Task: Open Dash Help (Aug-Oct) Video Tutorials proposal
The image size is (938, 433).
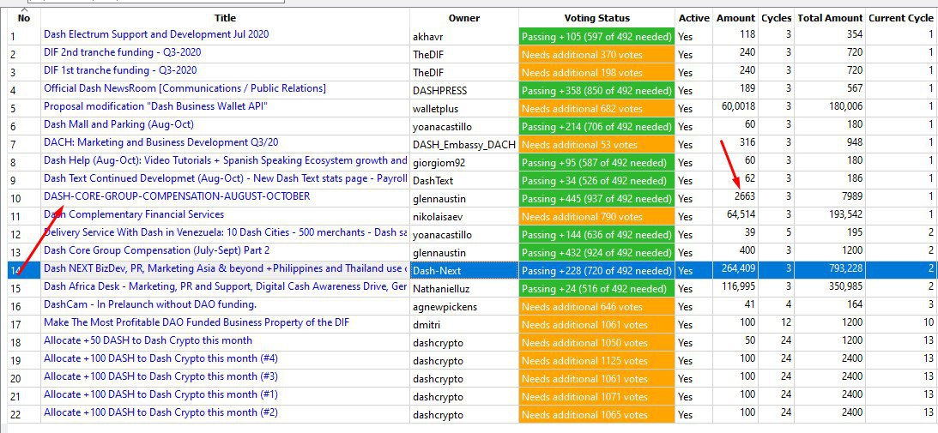Action: (x=226, y=160)
